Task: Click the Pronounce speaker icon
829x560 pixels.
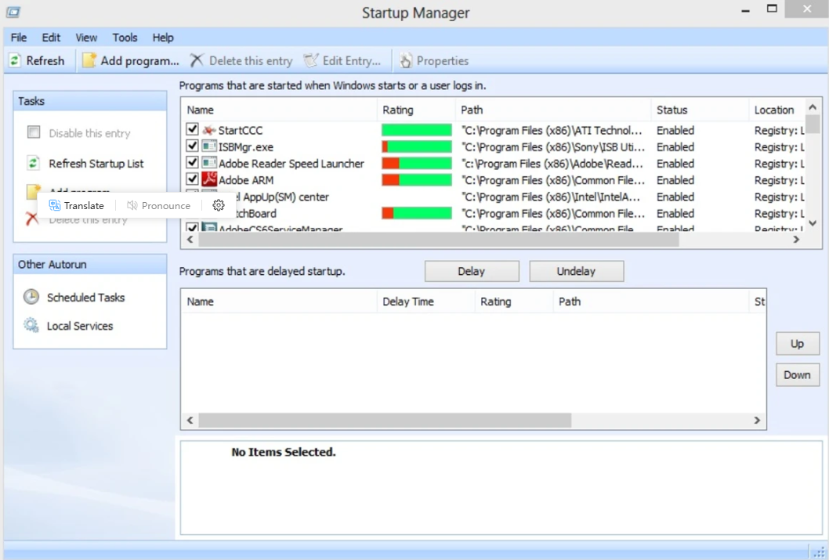Action: pos(132,205)
